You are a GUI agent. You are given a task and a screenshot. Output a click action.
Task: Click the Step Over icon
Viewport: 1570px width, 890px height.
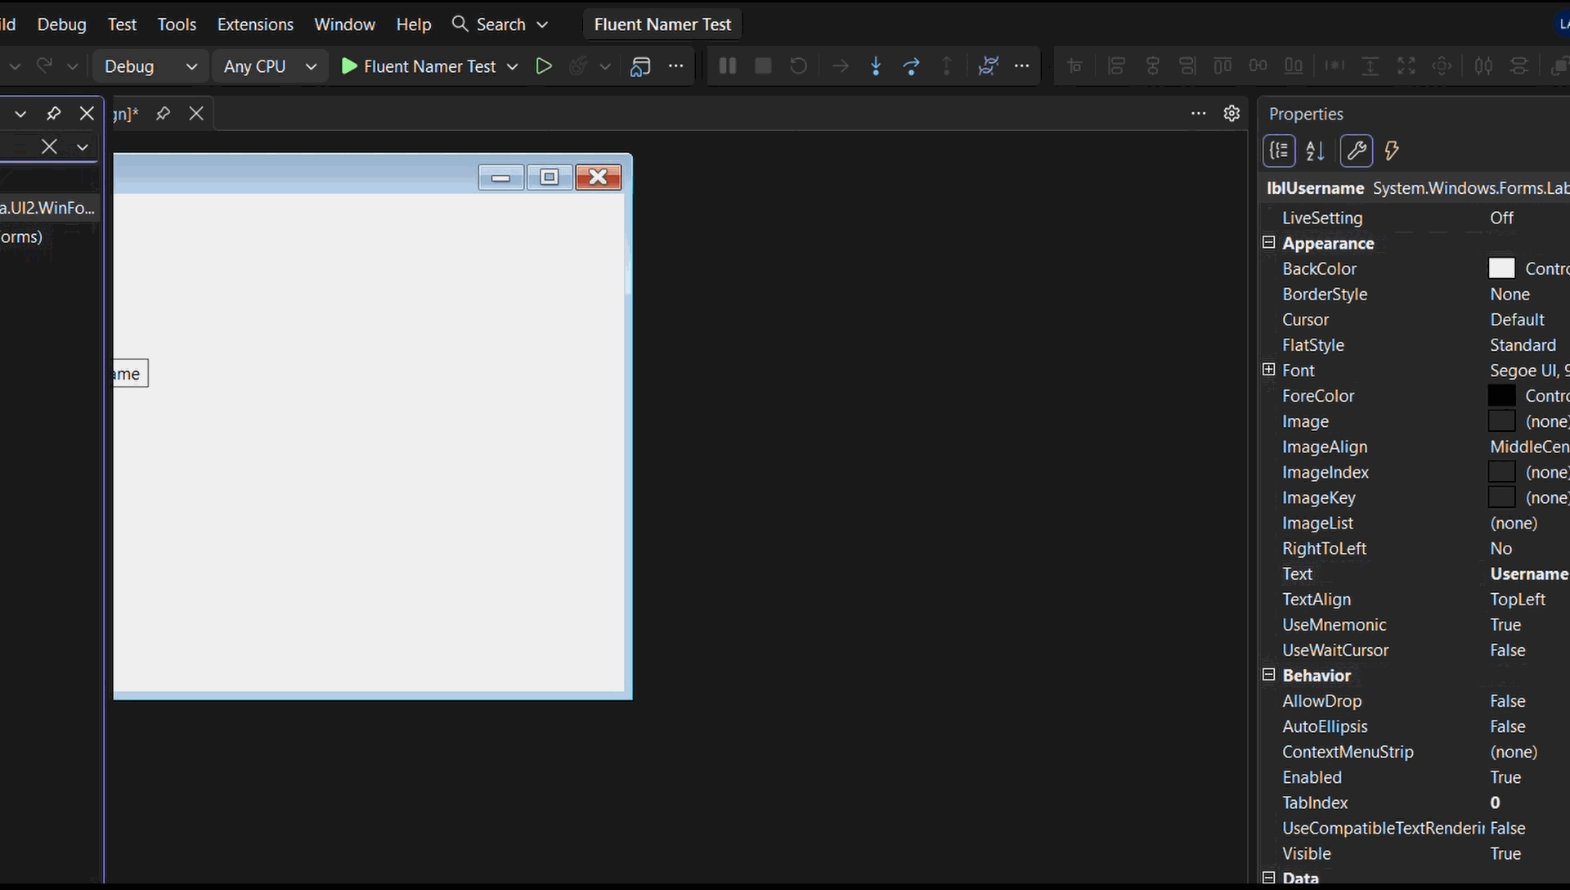click(x=911, y=66)
